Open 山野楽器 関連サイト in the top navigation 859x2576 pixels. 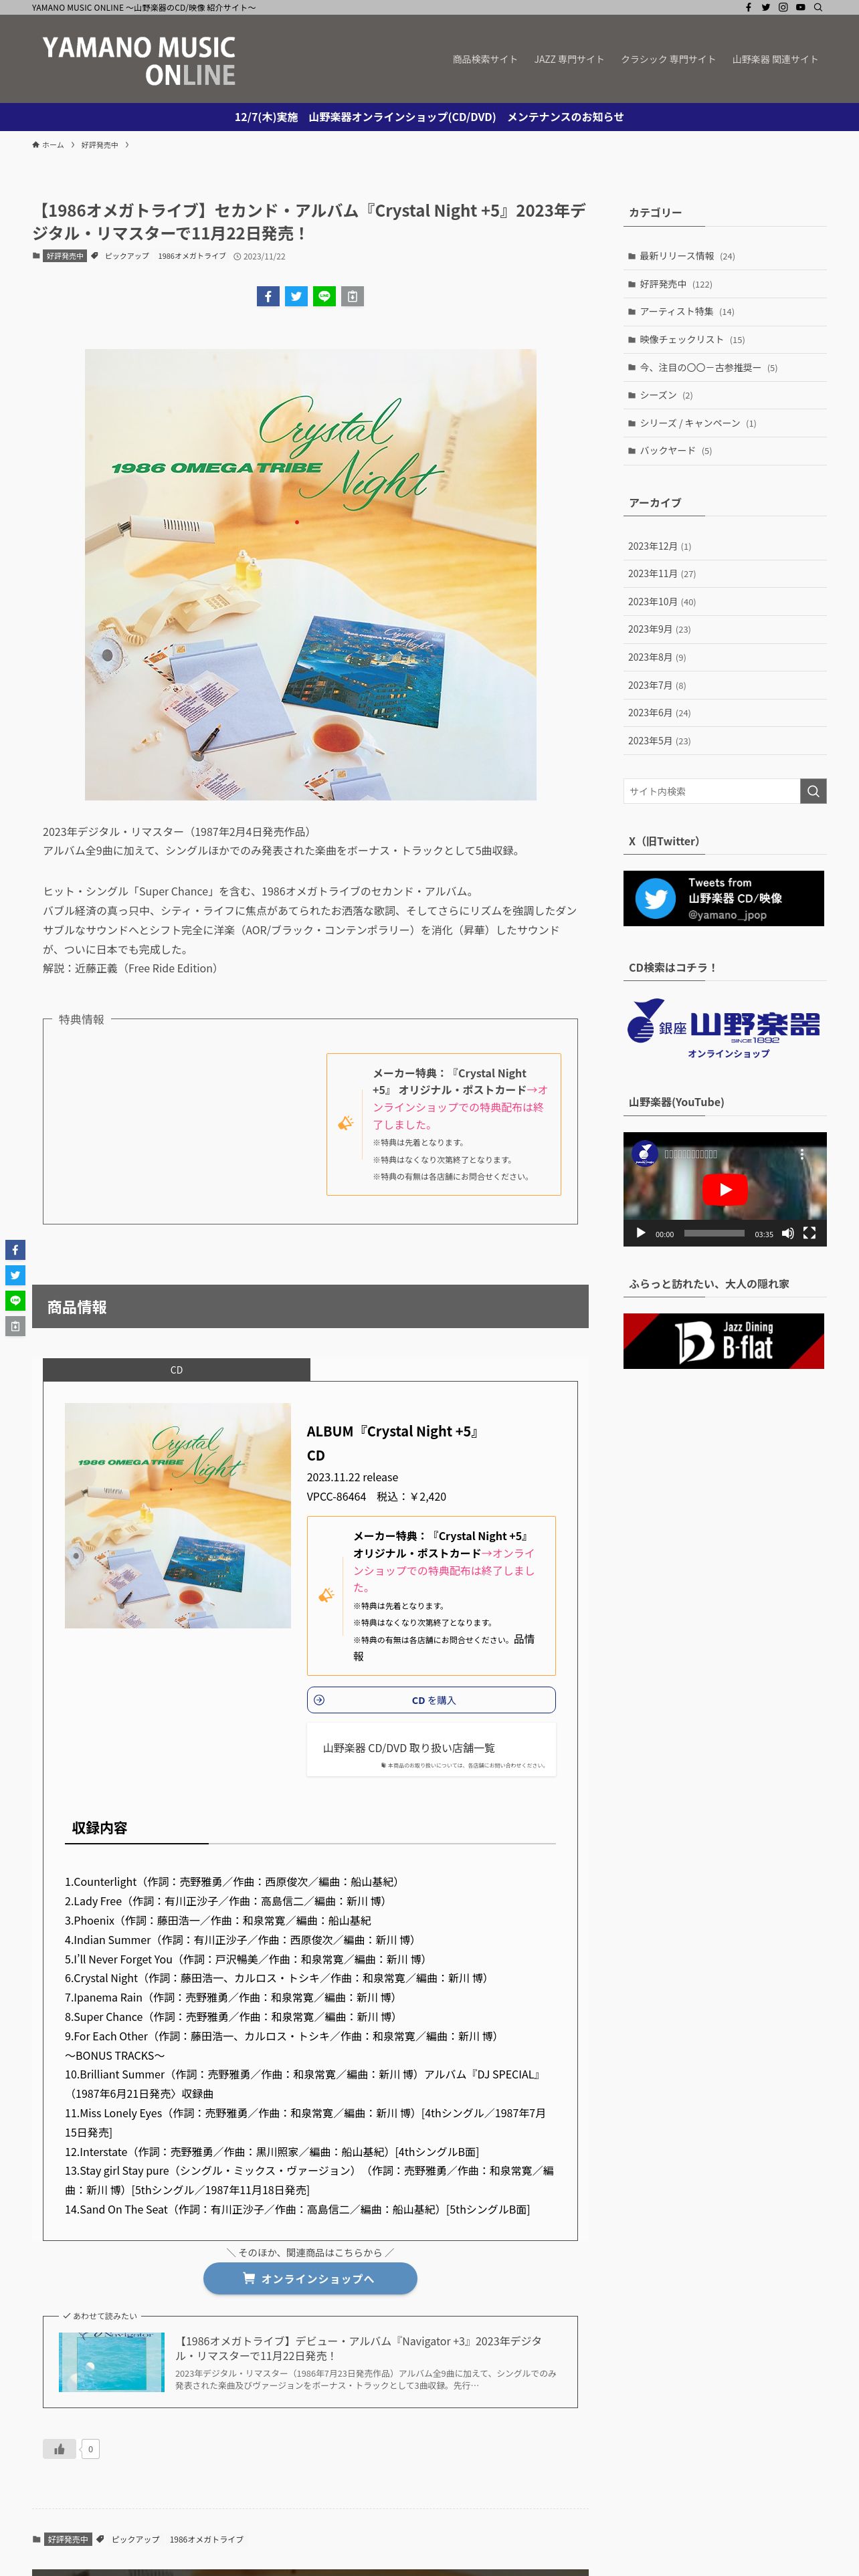[775, 59]
